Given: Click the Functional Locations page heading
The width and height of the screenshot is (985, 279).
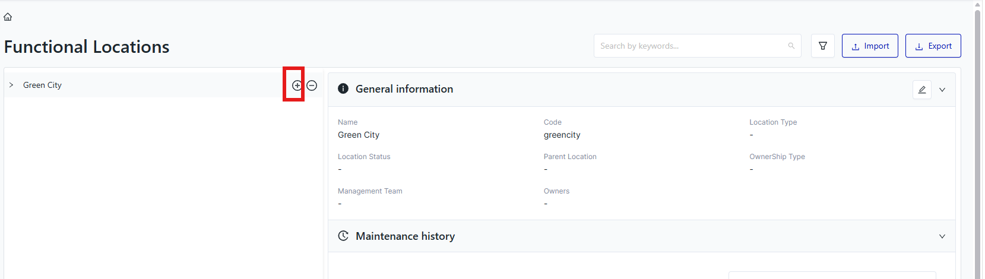Looking at the screenshot, I should [x=87, y=46].
